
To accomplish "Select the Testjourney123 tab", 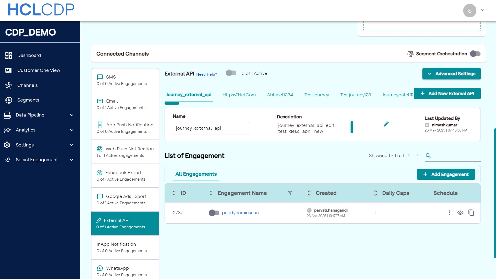I will 355,95.
